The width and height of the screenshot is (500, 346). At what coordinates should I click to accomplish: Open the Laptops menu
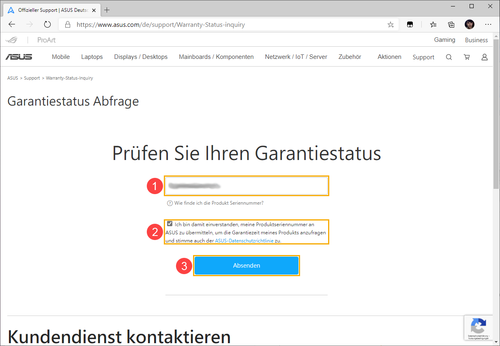point(92,57)
